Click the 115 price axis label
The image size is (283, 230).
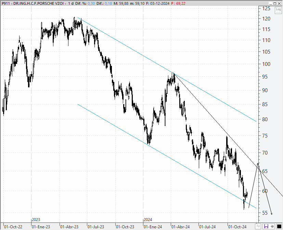coord(266,29)
